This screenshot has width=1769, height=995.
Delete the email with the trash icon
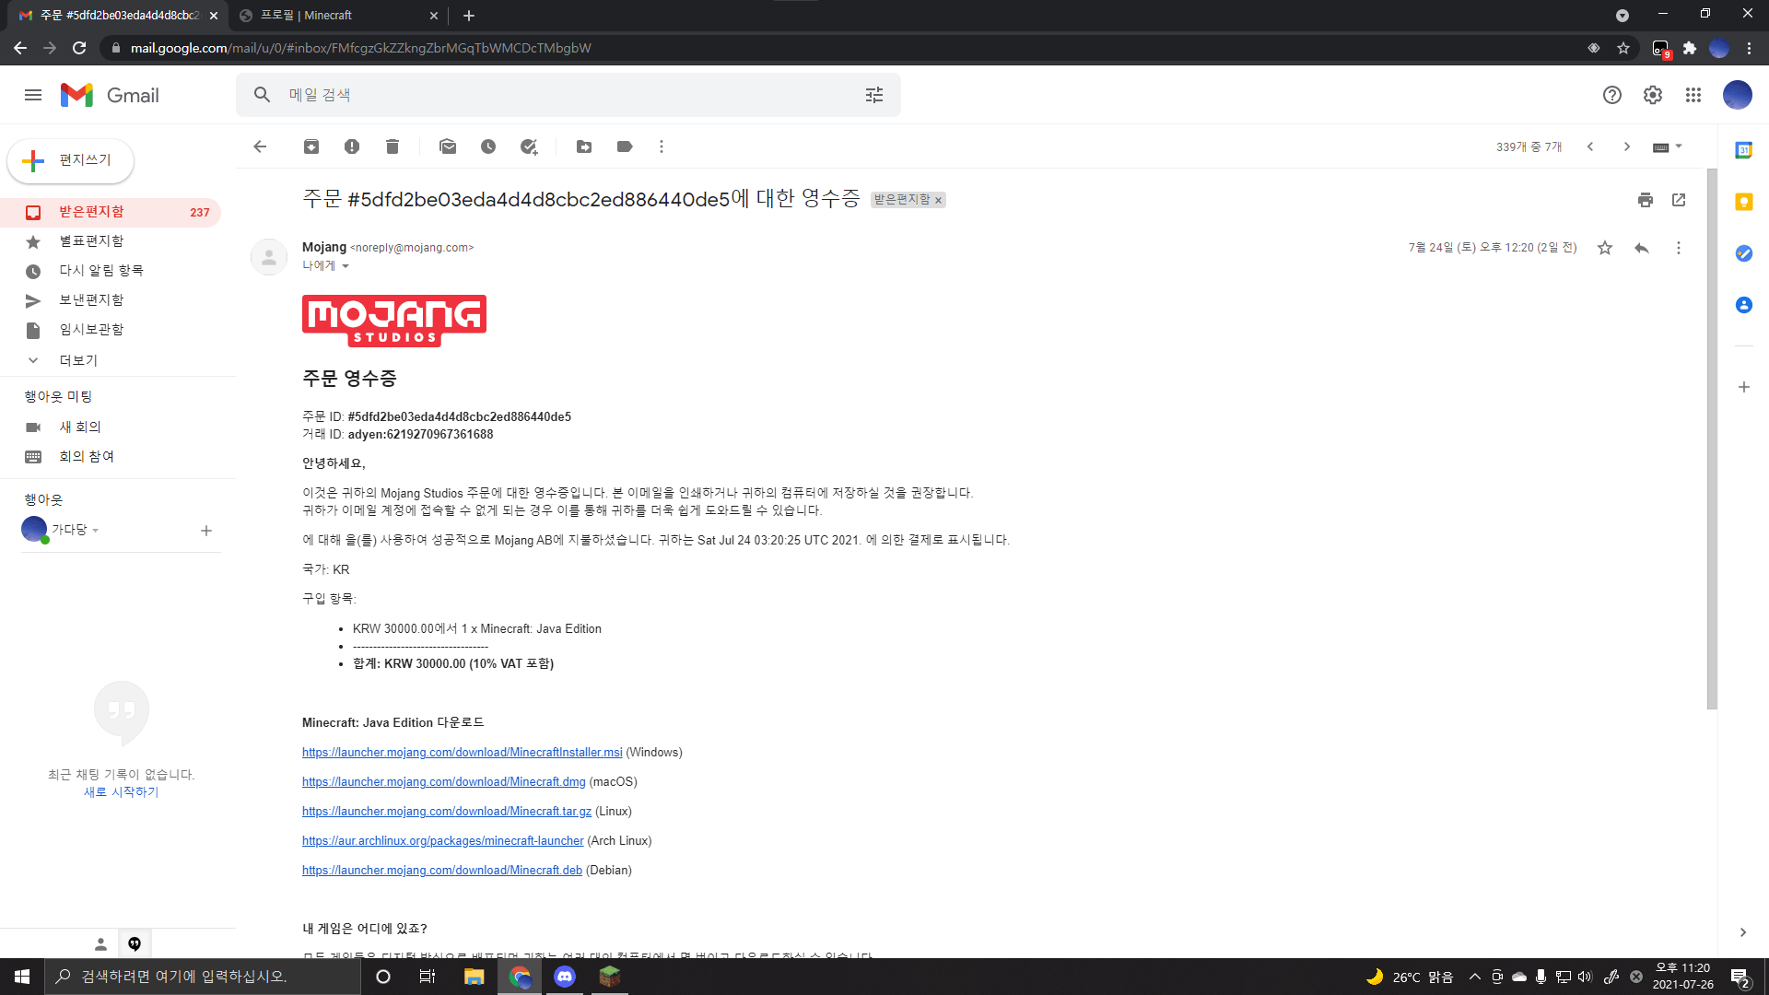click(392, 146)
